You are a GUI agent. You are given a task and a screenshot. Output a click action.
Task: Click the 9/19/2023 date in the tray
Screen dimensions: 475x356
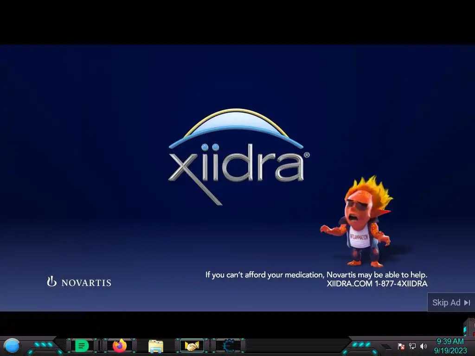point(450,350)
